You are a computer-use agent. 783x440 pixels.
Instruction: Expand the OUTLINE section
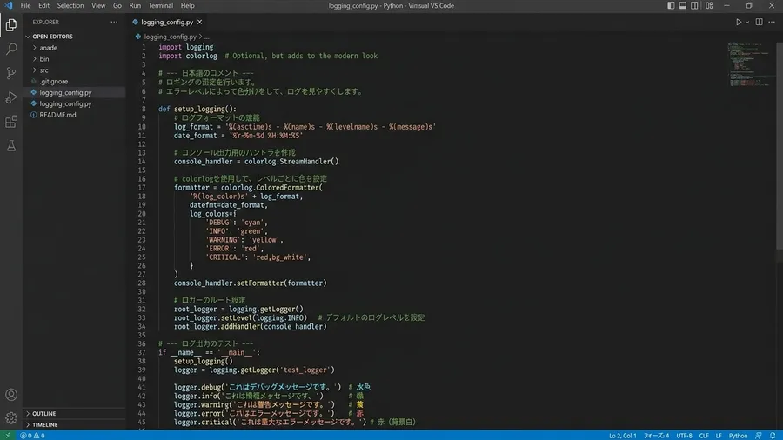point(44,414)
